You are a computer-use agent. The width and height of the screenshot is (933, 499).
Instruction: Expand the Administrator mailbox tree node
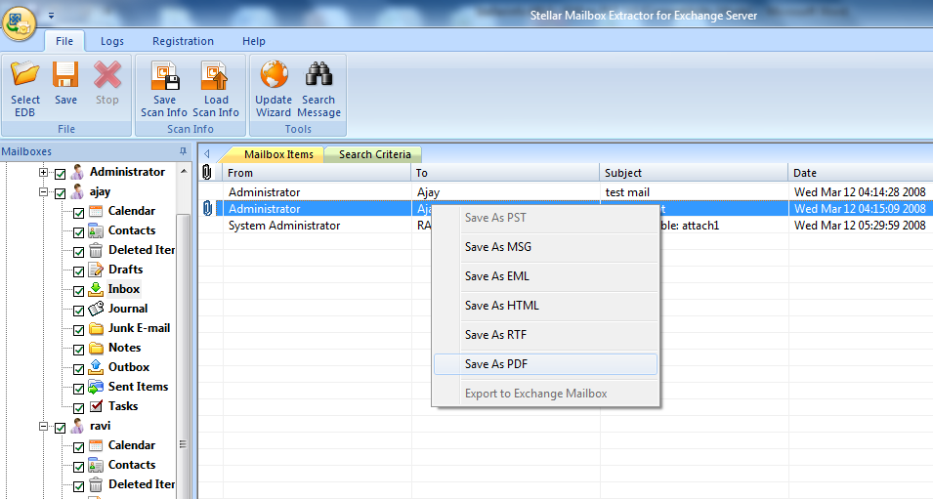(x=43, y=173)
